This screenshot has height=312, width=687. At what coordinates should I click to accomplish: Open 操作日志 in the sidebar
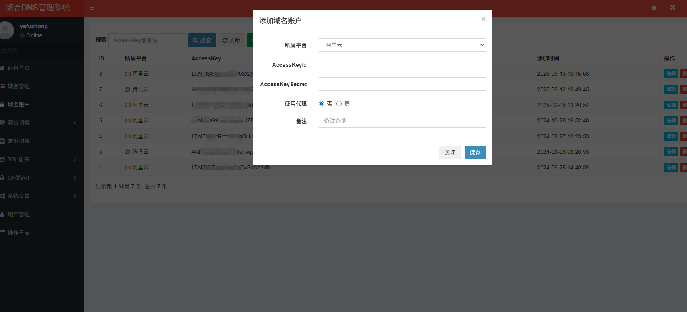point(19,233)
